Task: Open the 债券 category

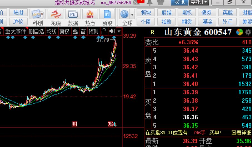Action: [x=207, y=13]
